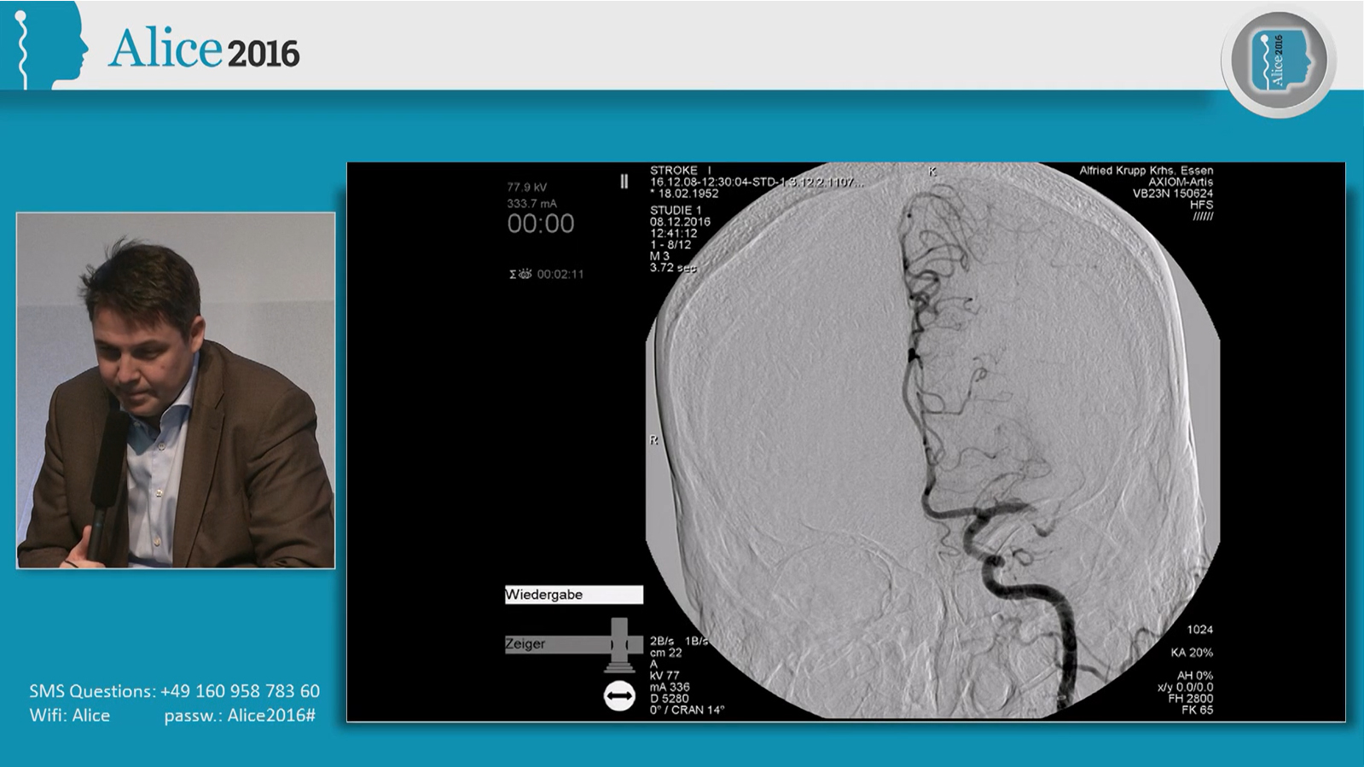
Task: Click the angiogram image of brain vessels
Action: [932, 439]
